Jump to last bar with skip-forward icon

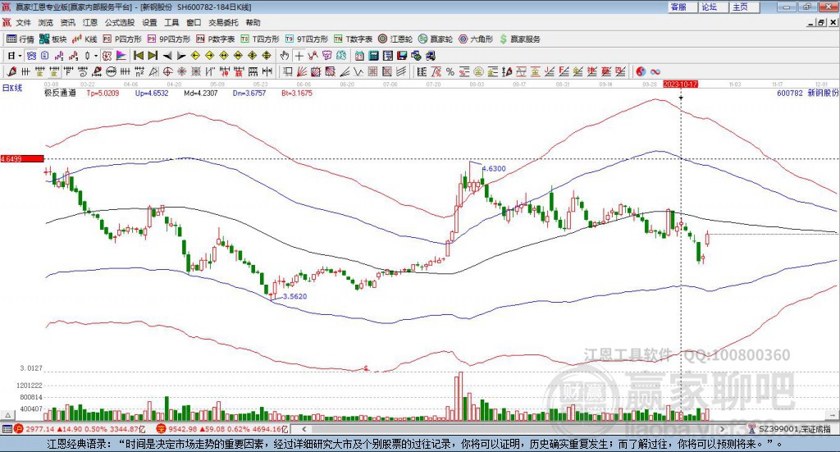pos(153,56)
